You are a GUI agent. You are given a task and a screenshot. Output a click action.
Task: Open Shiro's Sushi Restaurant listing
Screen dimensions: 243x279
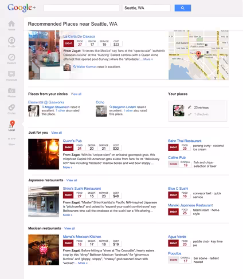point(82,189)
